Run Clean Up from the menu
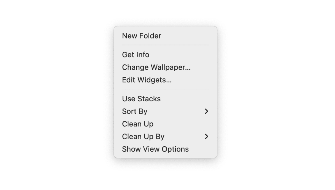The height and width of the screenshot is (190, 335). [138, 124]
